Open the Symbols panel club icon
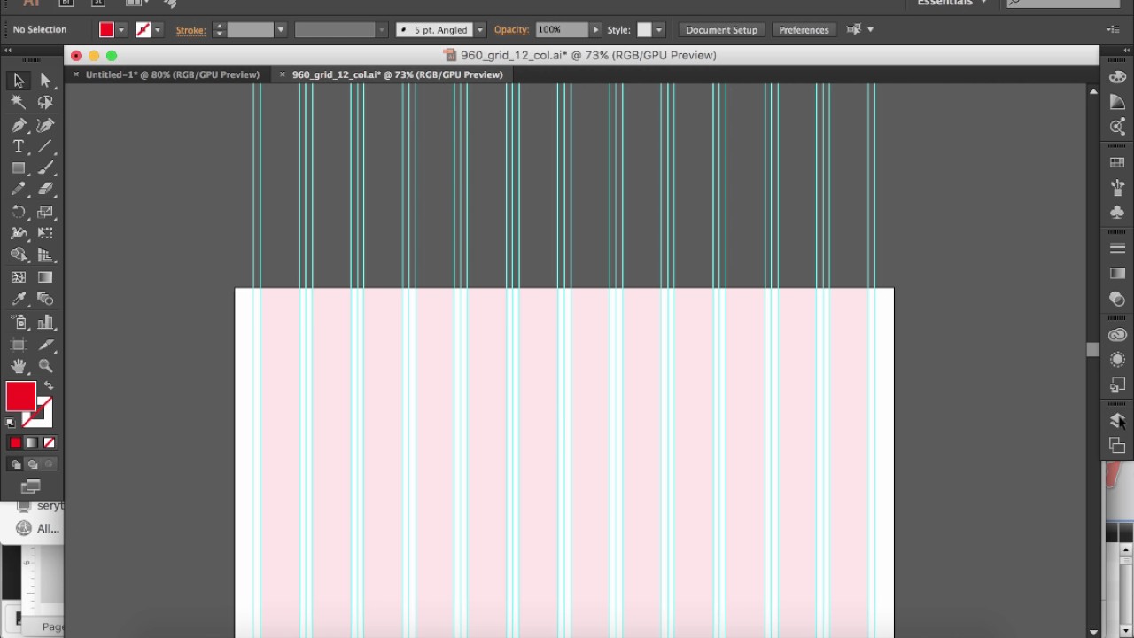 coord(1117,213)
